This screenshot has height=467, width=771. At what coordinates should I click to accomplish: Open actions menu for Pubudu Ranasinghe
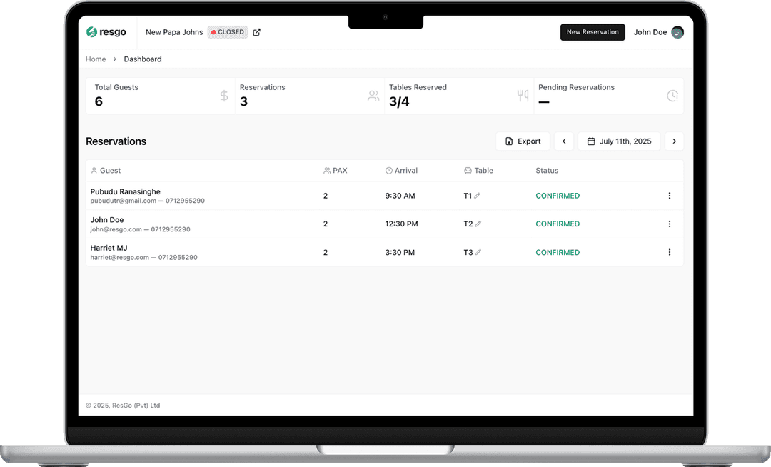669,196
